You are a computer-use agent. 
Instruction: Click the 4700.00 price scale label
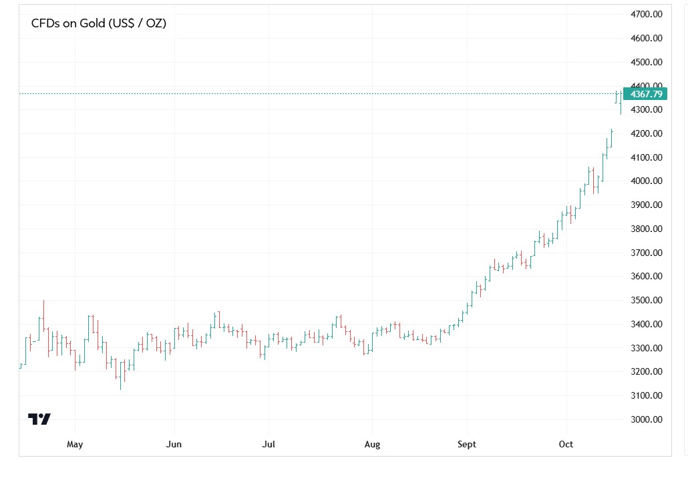[x=646, y=14]
